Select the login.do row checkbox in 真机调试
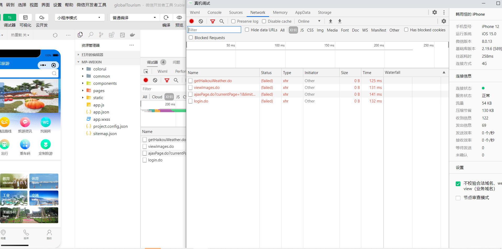 click(x=190, y=101)
